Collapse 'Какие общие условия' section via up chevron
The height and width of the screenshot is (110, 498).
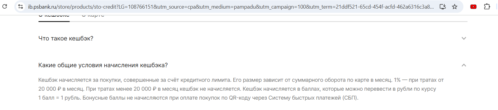coord(464,65)
